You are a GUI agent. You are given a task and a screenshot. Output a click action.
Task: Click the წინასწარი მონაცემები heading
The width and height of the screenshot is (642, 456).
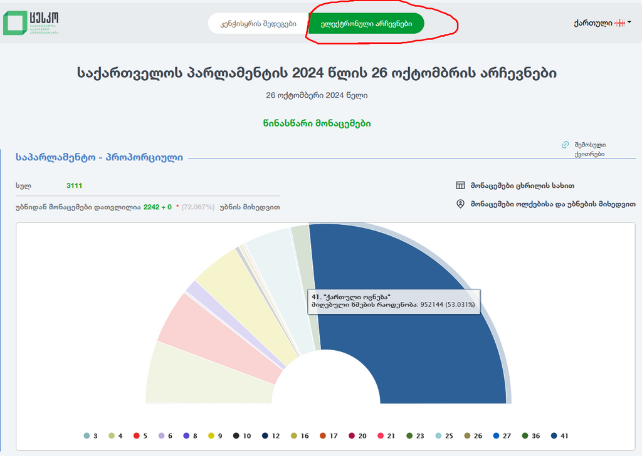pos(317,123)
